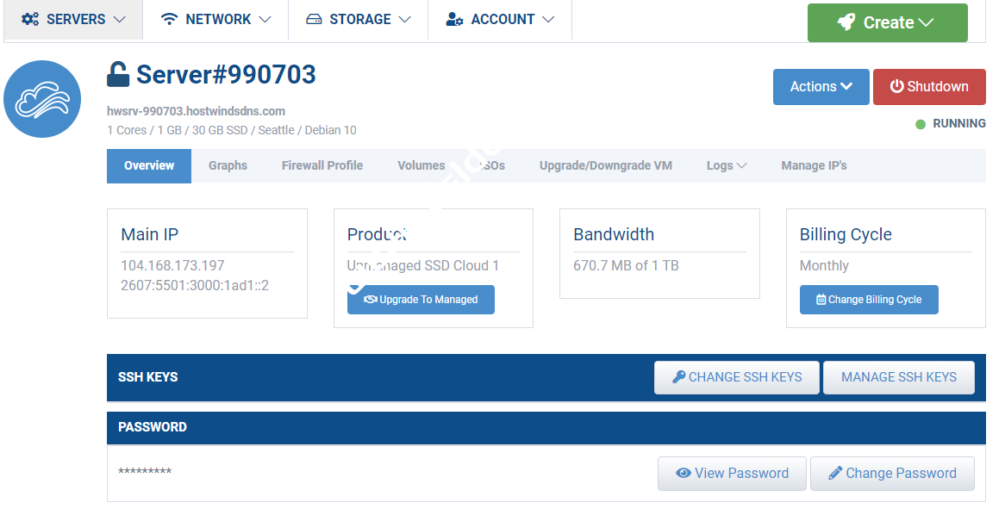
Task: Click the Change SSH Keys button
Action: point(736,377)
